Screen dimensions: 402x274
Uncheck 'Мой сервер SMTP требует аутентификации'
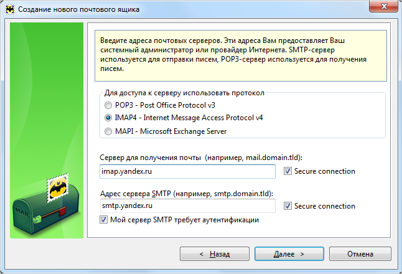[x=103, y=220]
